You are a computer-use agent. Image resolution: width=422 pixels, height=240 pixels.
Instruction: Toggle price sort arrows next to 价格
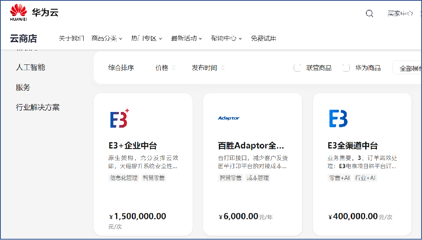174,68
